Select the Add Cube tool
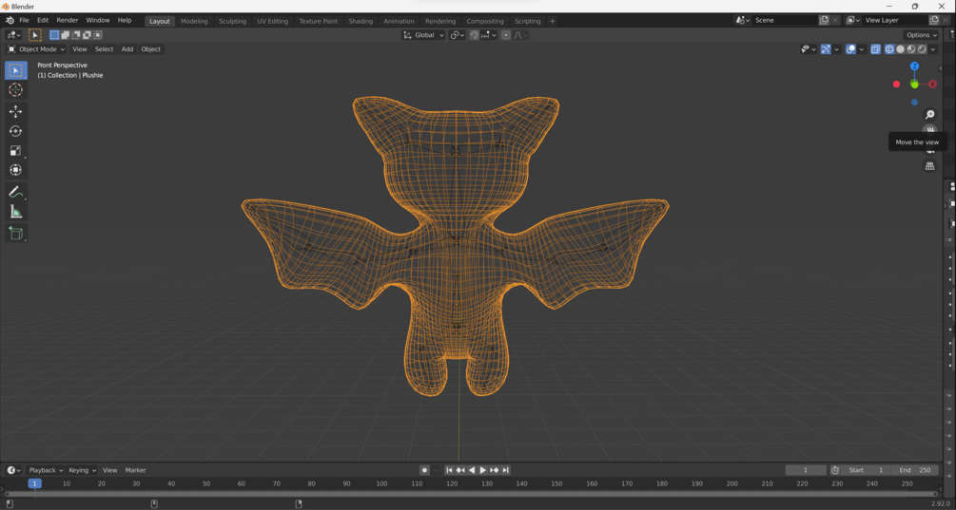 click(16, 233)
